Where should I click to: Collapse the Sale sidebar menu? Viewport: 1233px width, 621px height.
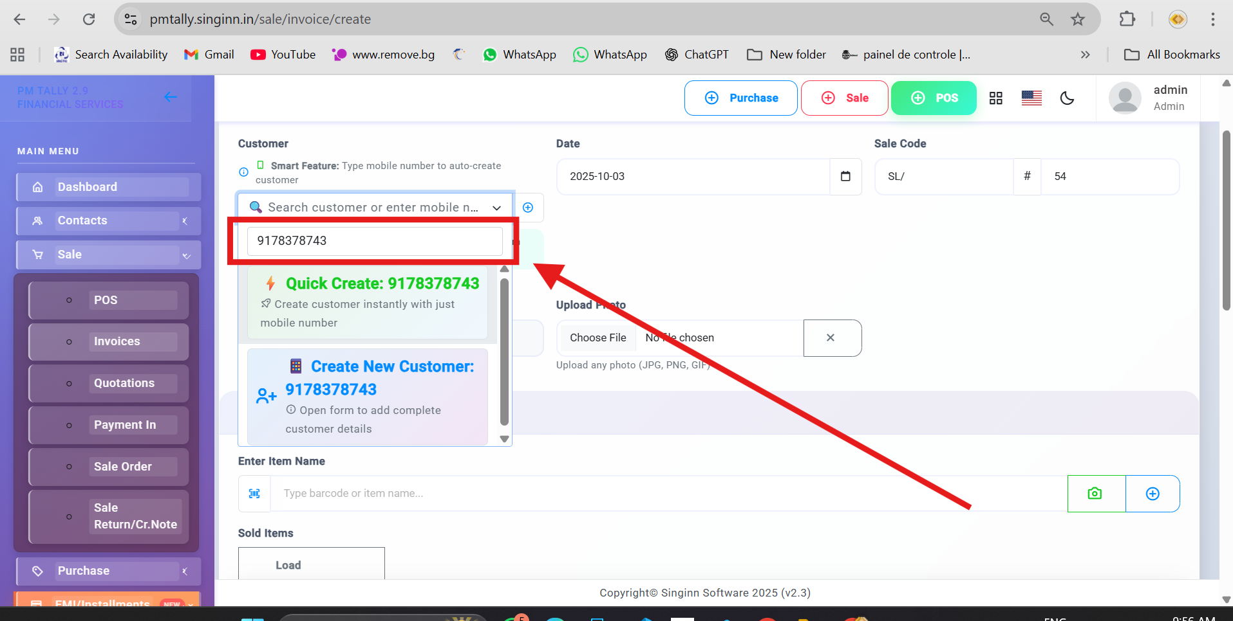[108, 255]
